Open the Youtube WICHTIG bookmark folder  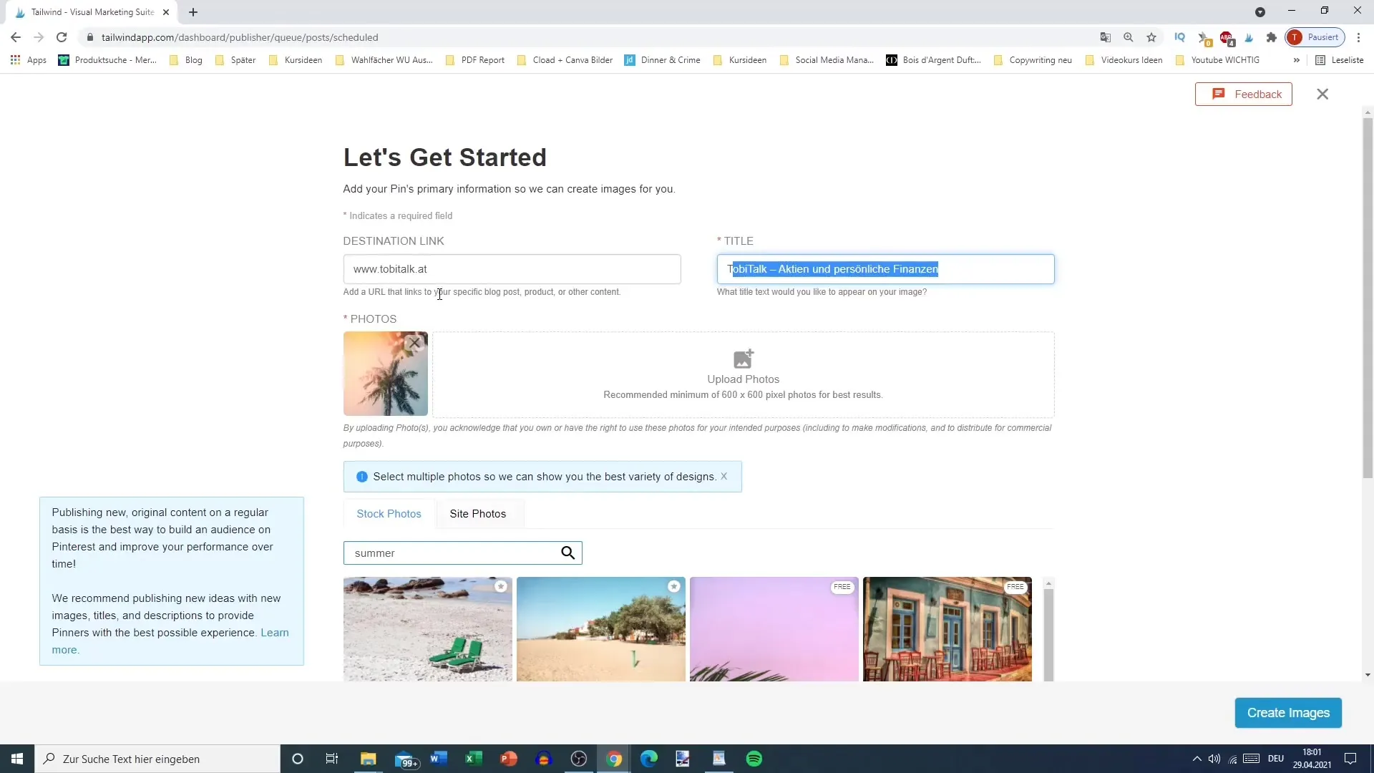(x=1217, y=60)
